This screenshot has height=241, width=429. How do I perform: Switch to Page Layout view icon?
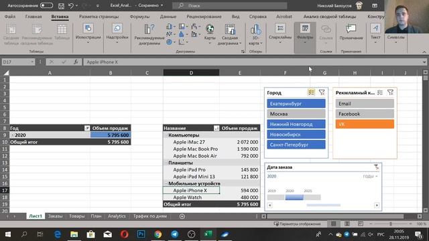(x=347, y=224)
